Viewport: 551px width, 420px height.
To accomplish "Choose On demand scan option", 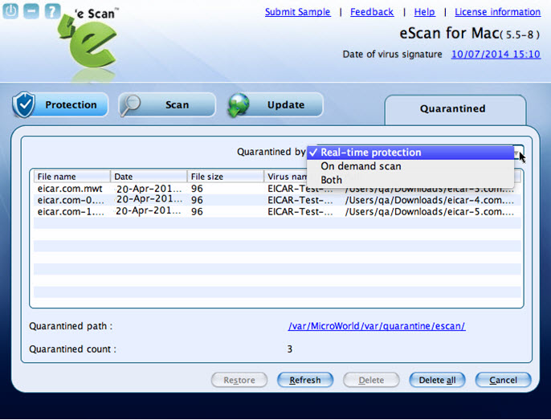I will tap(410, 166).
